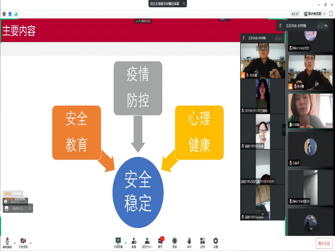Open the Members list icon
Image resolution: width=335 pixels, height=251 pixels.
coord(147,241)
